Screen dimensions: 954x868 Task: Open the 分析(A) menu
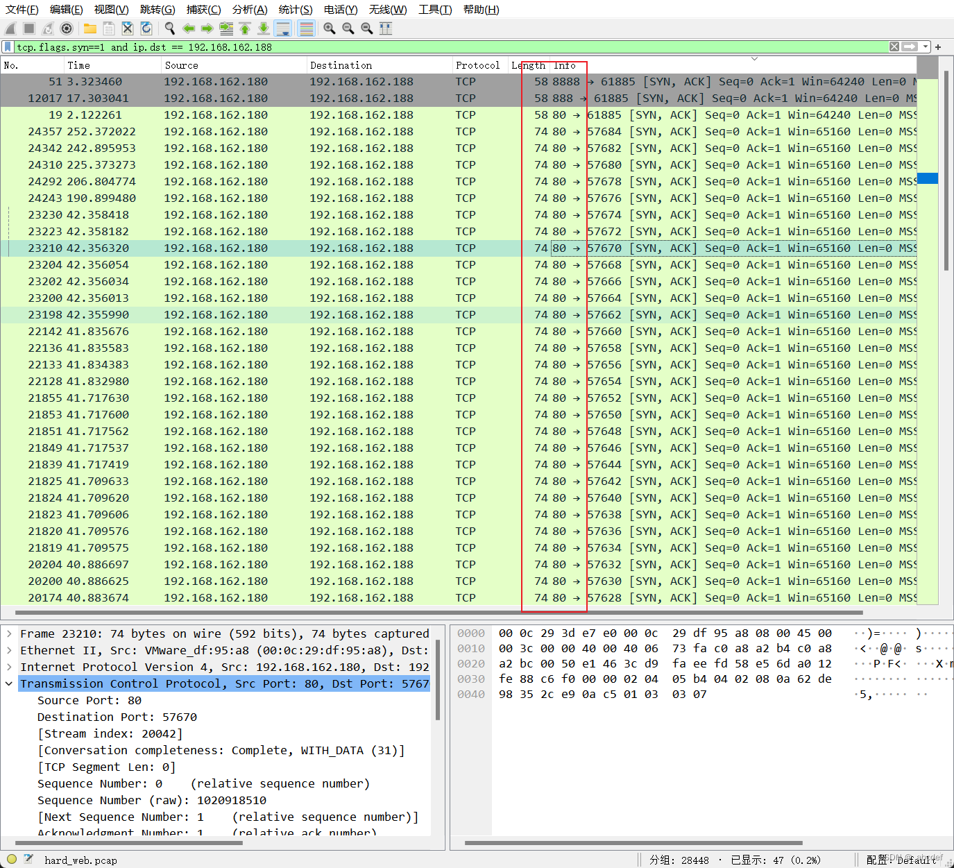[x=250, y=10]
